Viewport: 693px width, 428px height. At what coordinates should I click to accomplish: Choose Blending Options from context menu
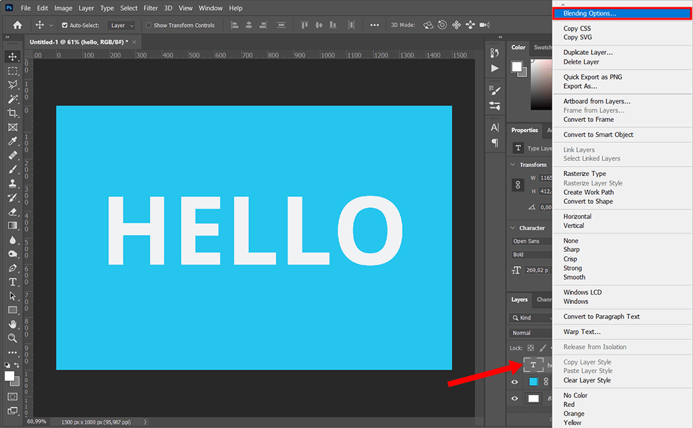622,14
